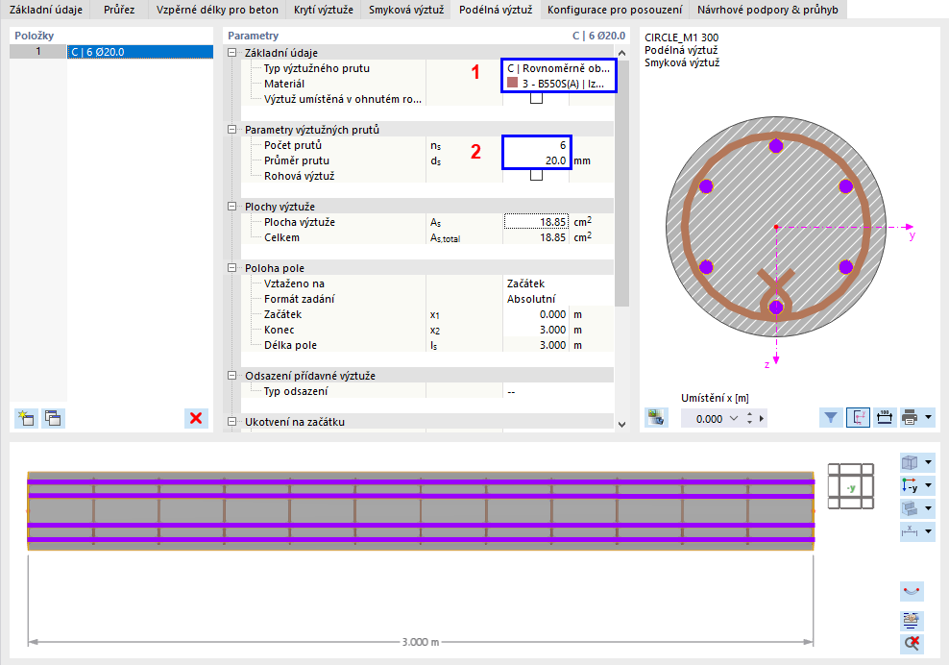Collapse Odsazení přídavné výztuže group
The height and width of the screenshot is (665, 949).
(231, 376)
